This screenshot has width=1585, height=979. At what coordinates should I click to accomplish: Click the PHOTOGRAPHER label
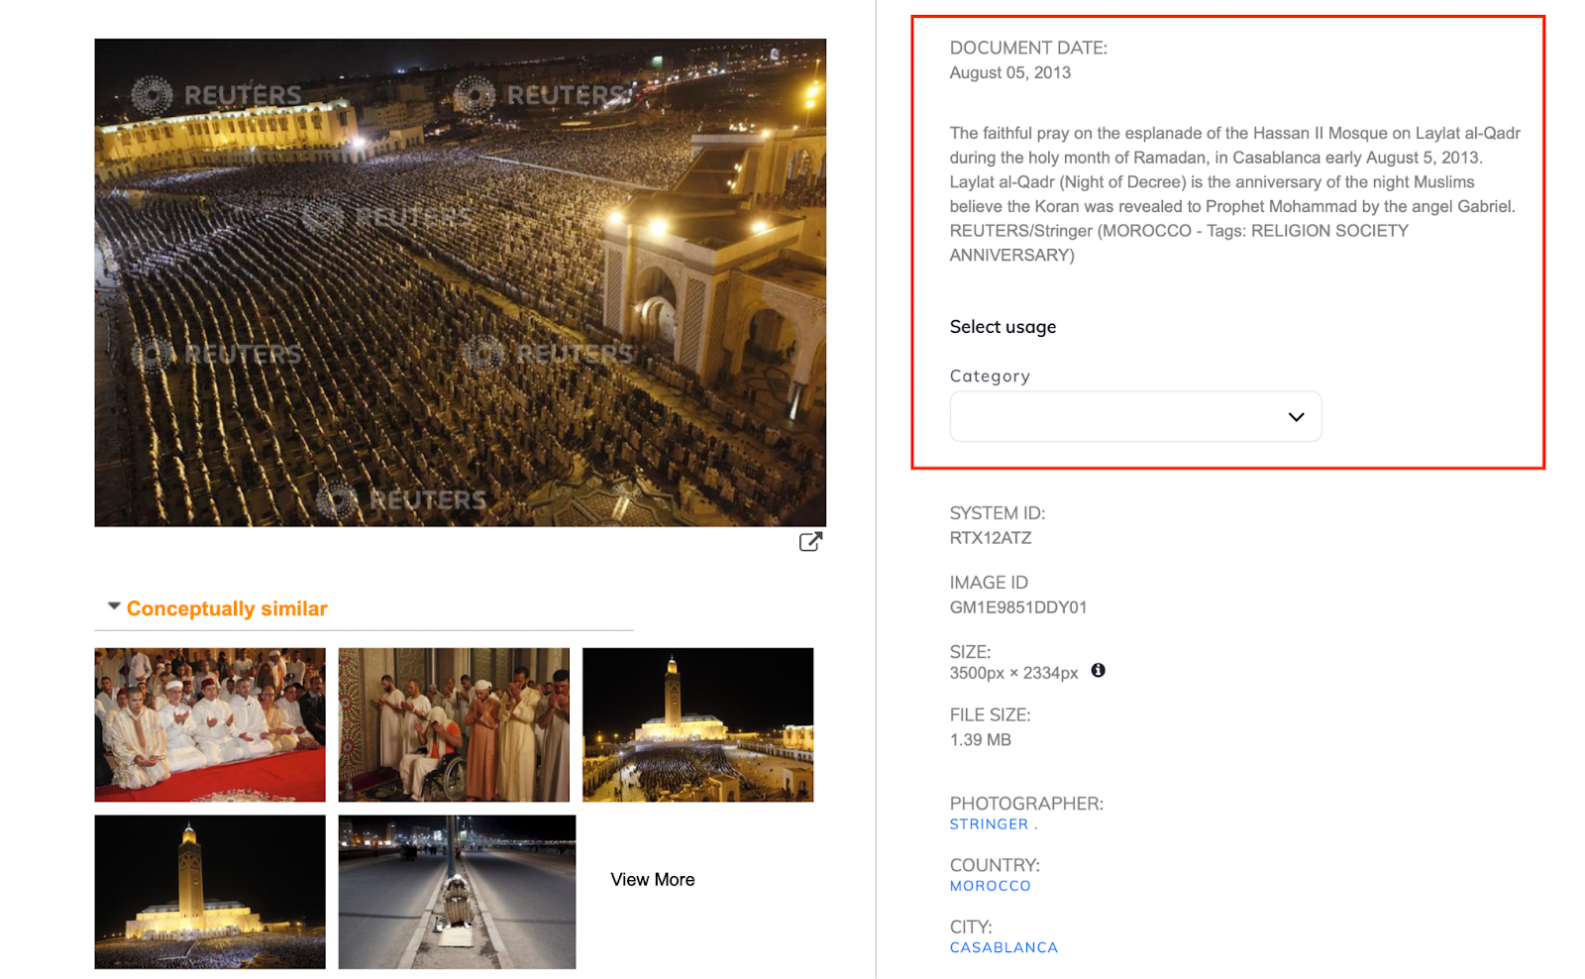pyautogui.click(x=1026, y=804)
